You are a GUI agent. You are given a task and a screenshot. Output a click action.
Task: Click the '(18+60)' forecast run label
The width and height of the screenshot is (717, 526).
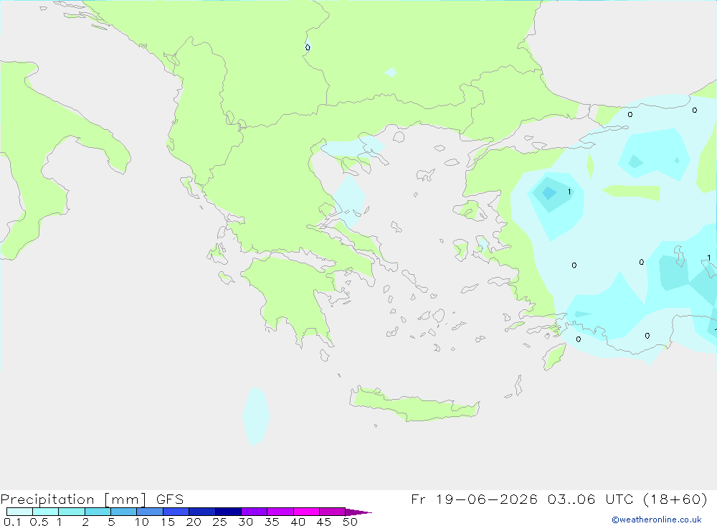point(675,499)
